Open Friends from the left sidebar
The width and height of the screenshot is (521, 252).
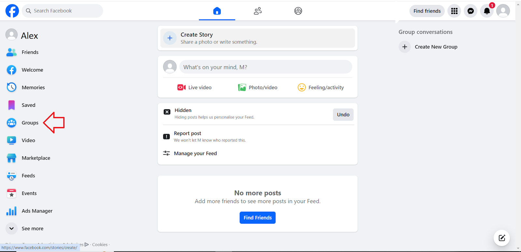point(22,52)
